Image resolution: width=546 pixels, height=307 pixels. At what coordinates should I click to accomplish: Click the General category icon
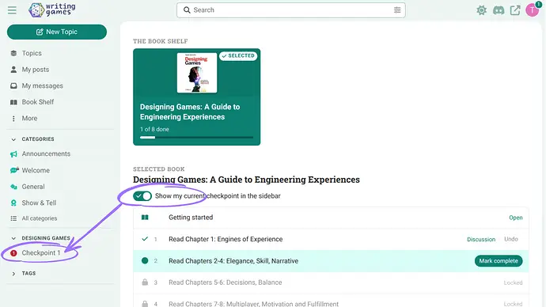click(x=13, y=187)
